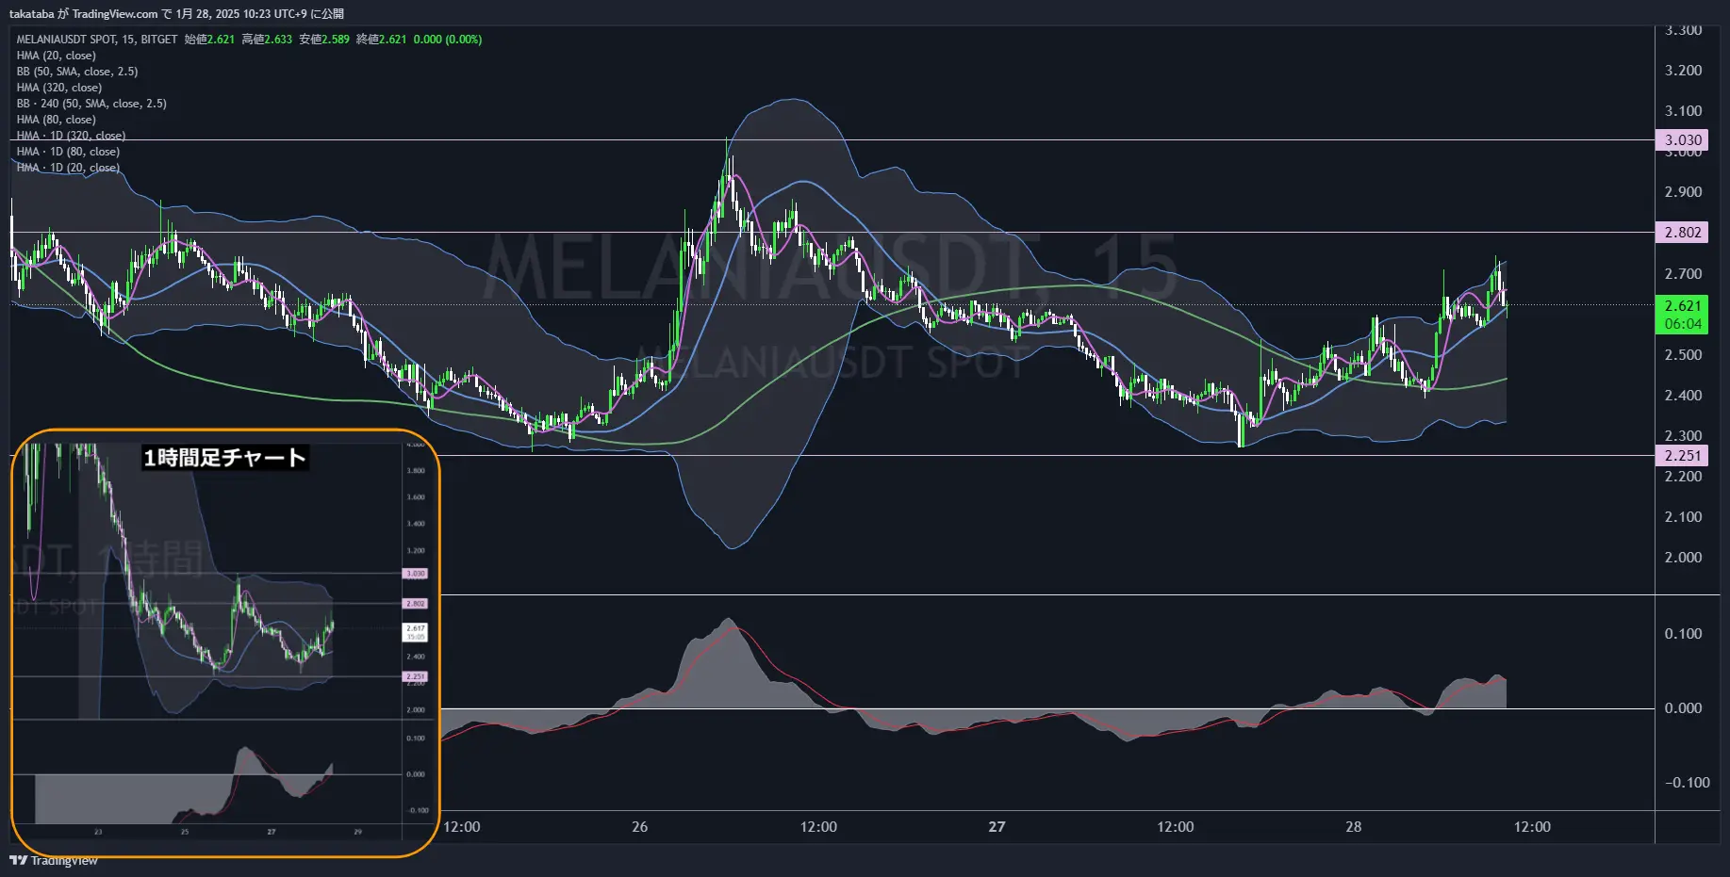The height and width of the screenshot is (877, 1730).
Task: Click the 2.500 price axis tick
Action: (1683, 355)
